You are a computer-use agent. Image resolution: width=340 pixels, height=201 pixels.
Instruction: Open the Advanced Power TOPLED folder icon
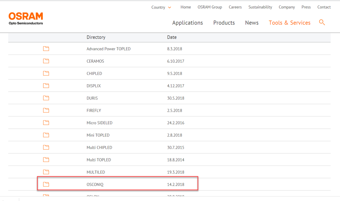[x=46, y=49]
